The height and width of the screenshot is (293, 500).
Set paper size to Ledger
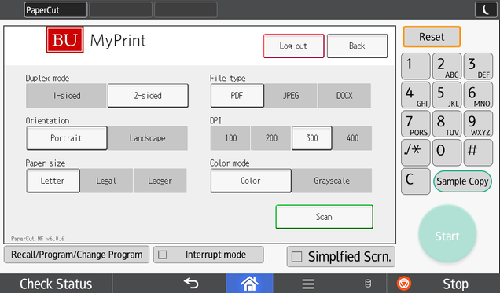click(x=160, y=181)
